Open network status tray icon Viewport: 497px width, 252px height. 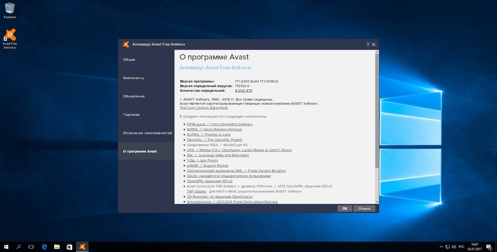coord(447,247)
